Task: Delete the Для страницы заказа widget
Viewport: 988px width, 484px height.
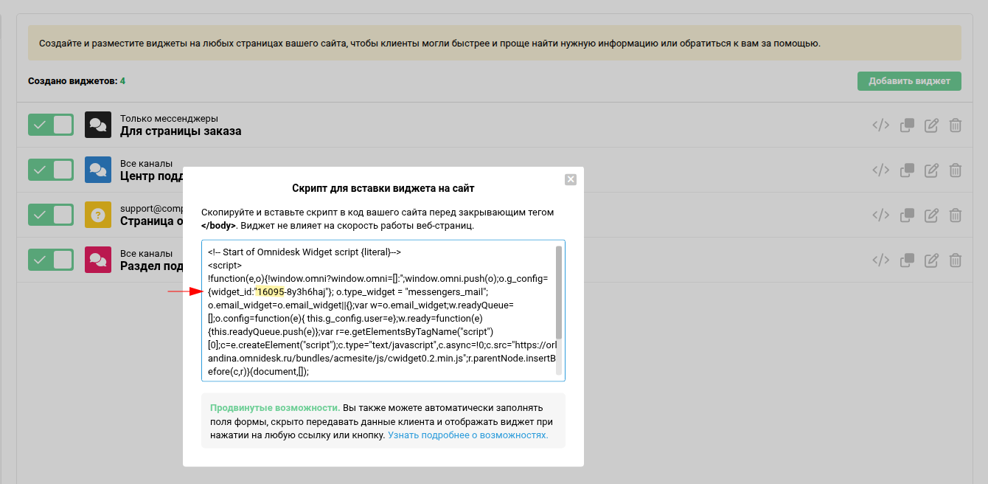Action: (955, 125)
